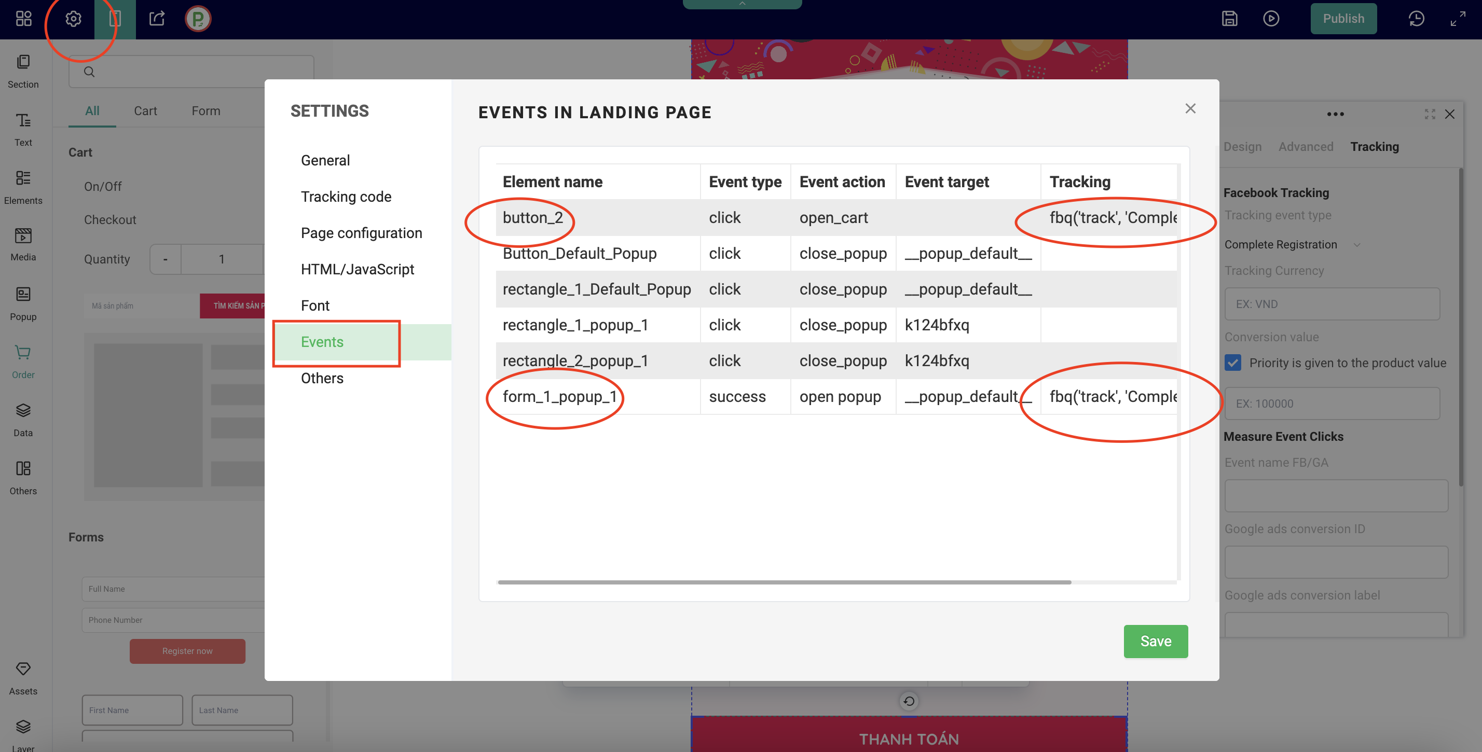Viewport: 1482px width, 752px height.
Task: Toggle the mobile device view icon
Action: (115, 18)
